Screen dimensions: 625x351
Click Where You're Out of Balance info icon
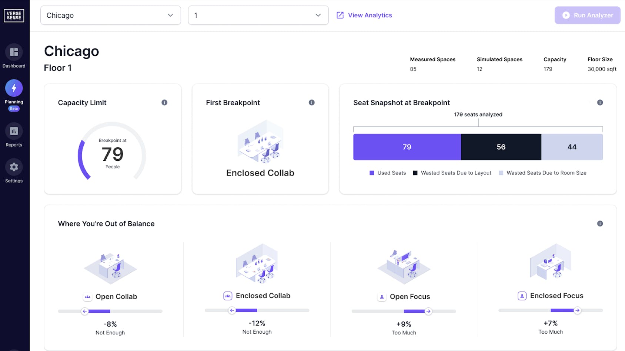pos(600,224)
